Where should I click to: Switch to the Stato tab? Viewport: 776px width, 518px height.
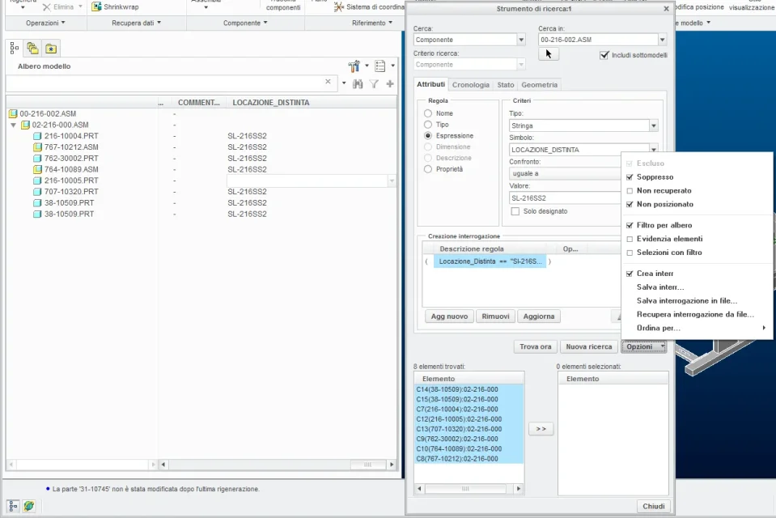coord(506,85)
